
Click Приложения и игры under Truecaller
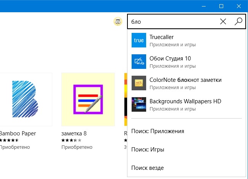(x=172, y=45)
